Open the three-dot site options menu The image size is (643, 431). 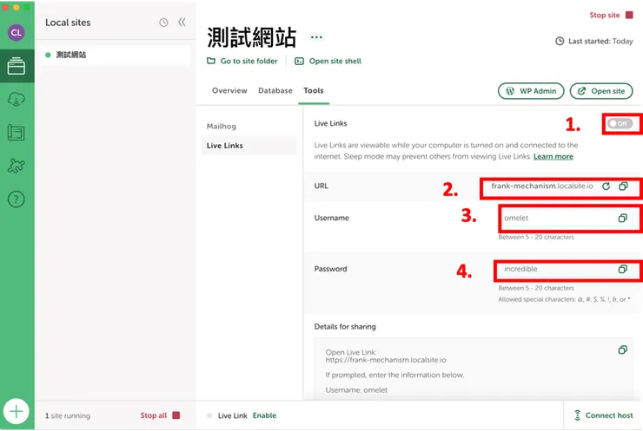pos(316,37)
